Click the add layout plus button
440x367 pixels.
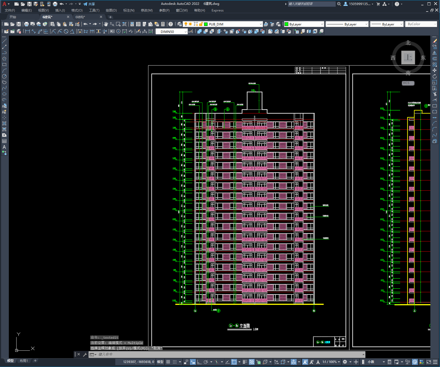(35, 361)
